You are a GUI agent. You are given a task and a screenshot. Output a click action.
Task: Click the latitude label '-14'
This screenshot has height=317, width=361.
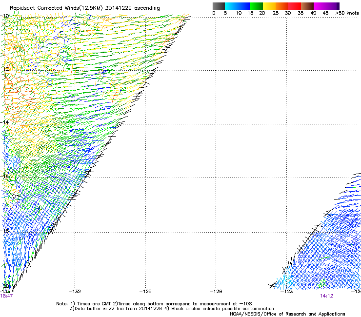click(5, 122)
